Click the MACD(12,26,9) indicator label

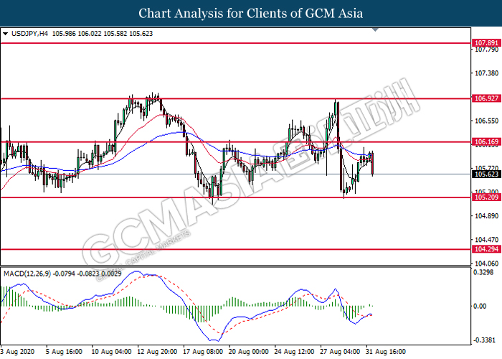coord(27,274)
